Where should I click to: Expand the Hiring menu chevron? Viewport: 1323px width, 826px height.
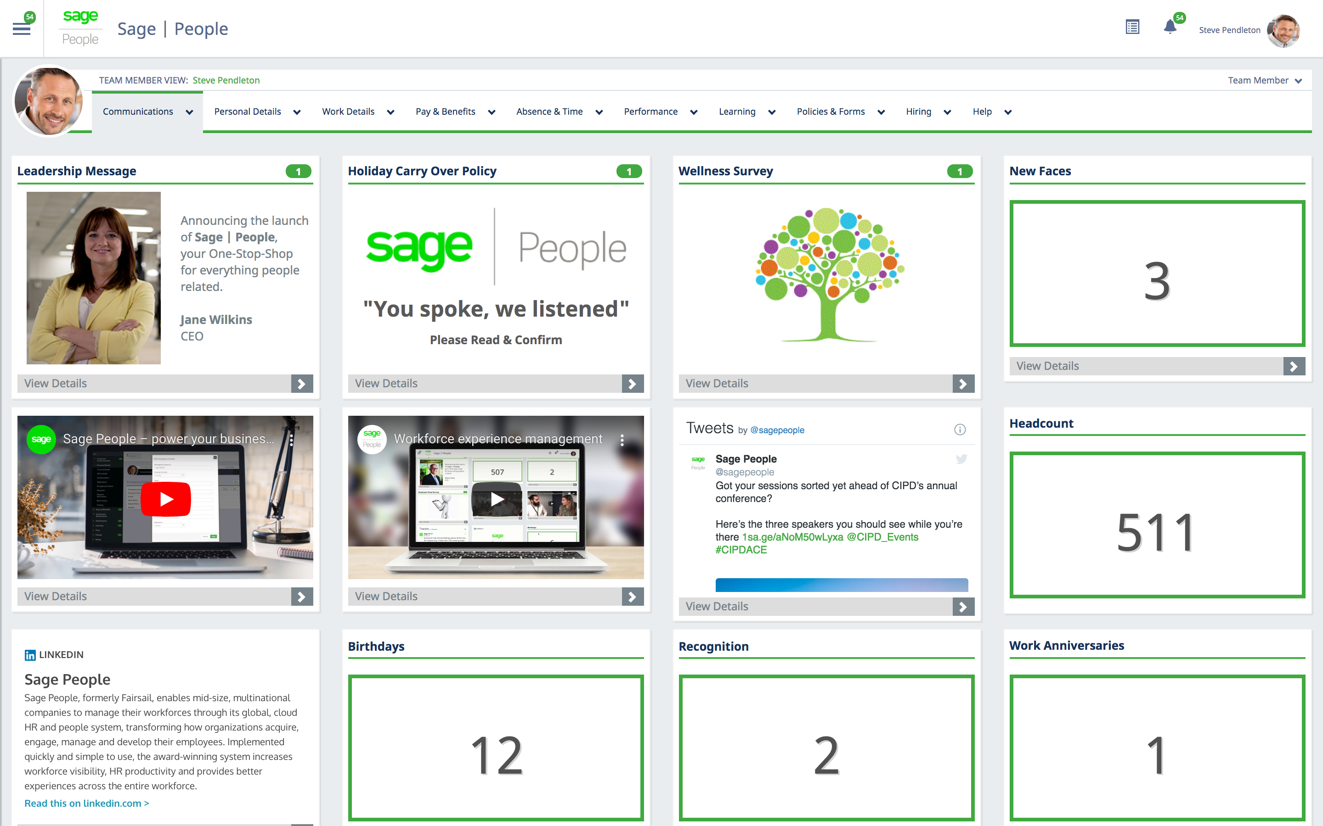click(x=947, y=112)
